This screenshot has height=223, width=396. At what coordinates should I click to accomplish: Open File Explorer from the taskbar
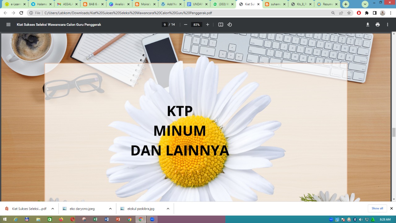tap(38, 219)
